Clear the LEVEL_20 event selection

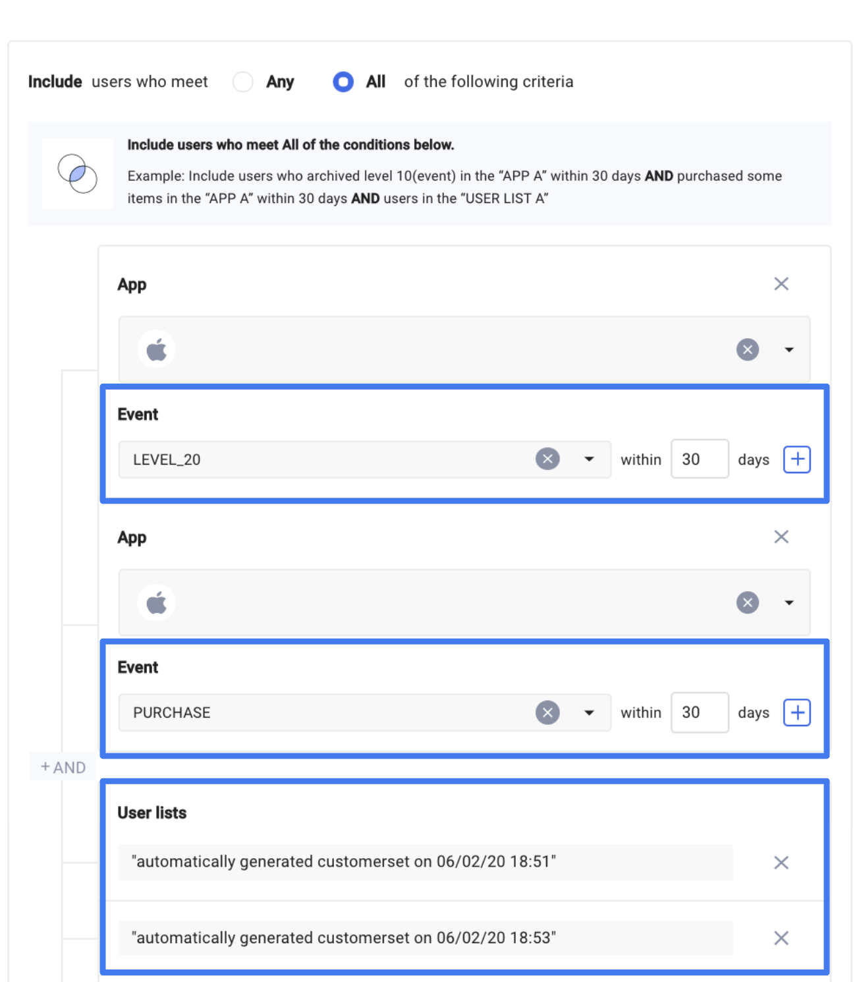pyautogui.click(x=547, y=459)
